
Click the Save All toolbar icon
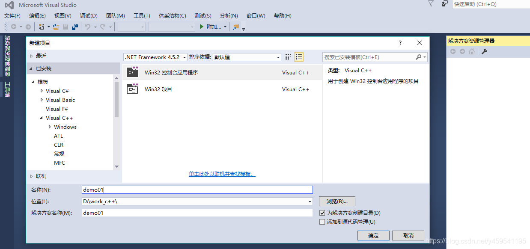coord(75,27)
